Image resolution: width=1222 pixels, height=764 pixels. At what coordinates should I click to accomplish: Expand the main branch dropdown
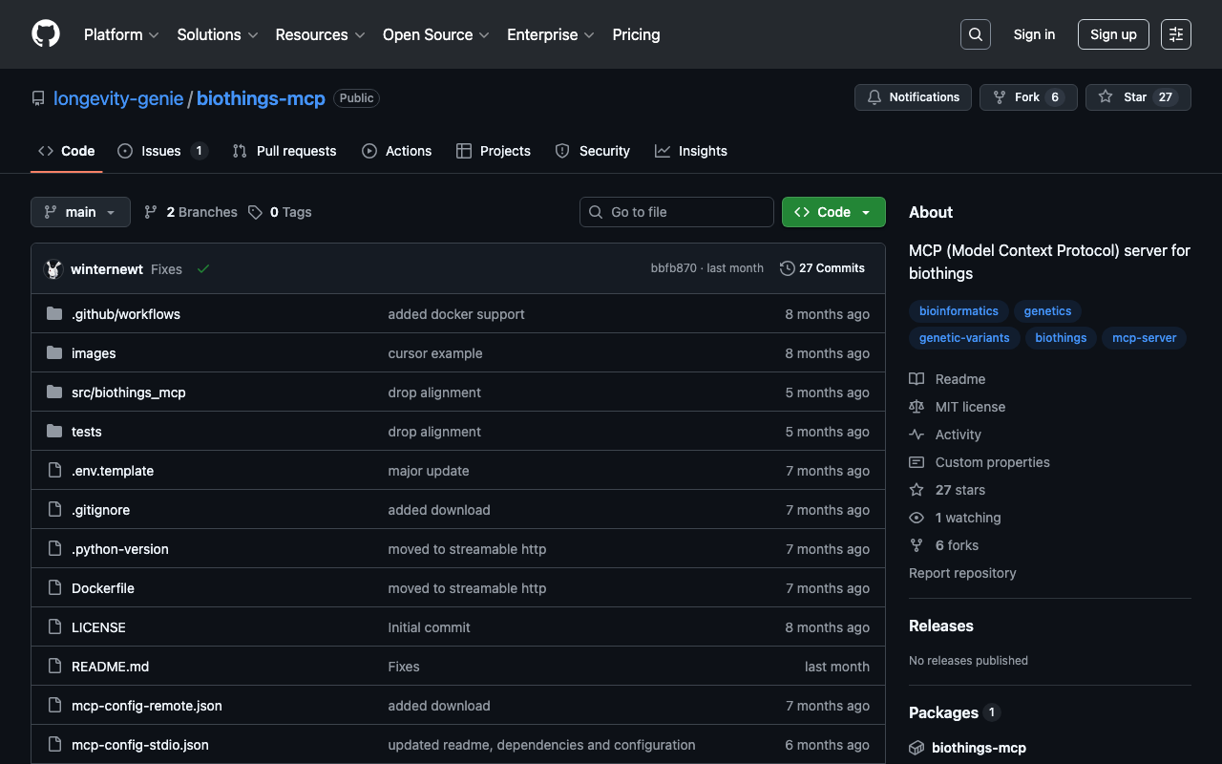click(80, 212)
